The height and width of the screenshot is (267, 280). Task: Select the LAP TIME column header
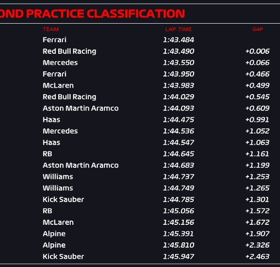tap(178, 29)
